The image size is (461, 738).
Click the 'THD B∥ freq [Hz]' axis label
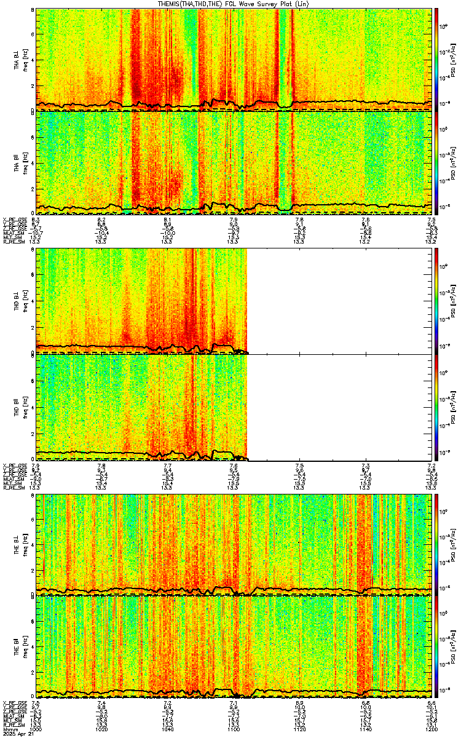(x=22, y=407)
